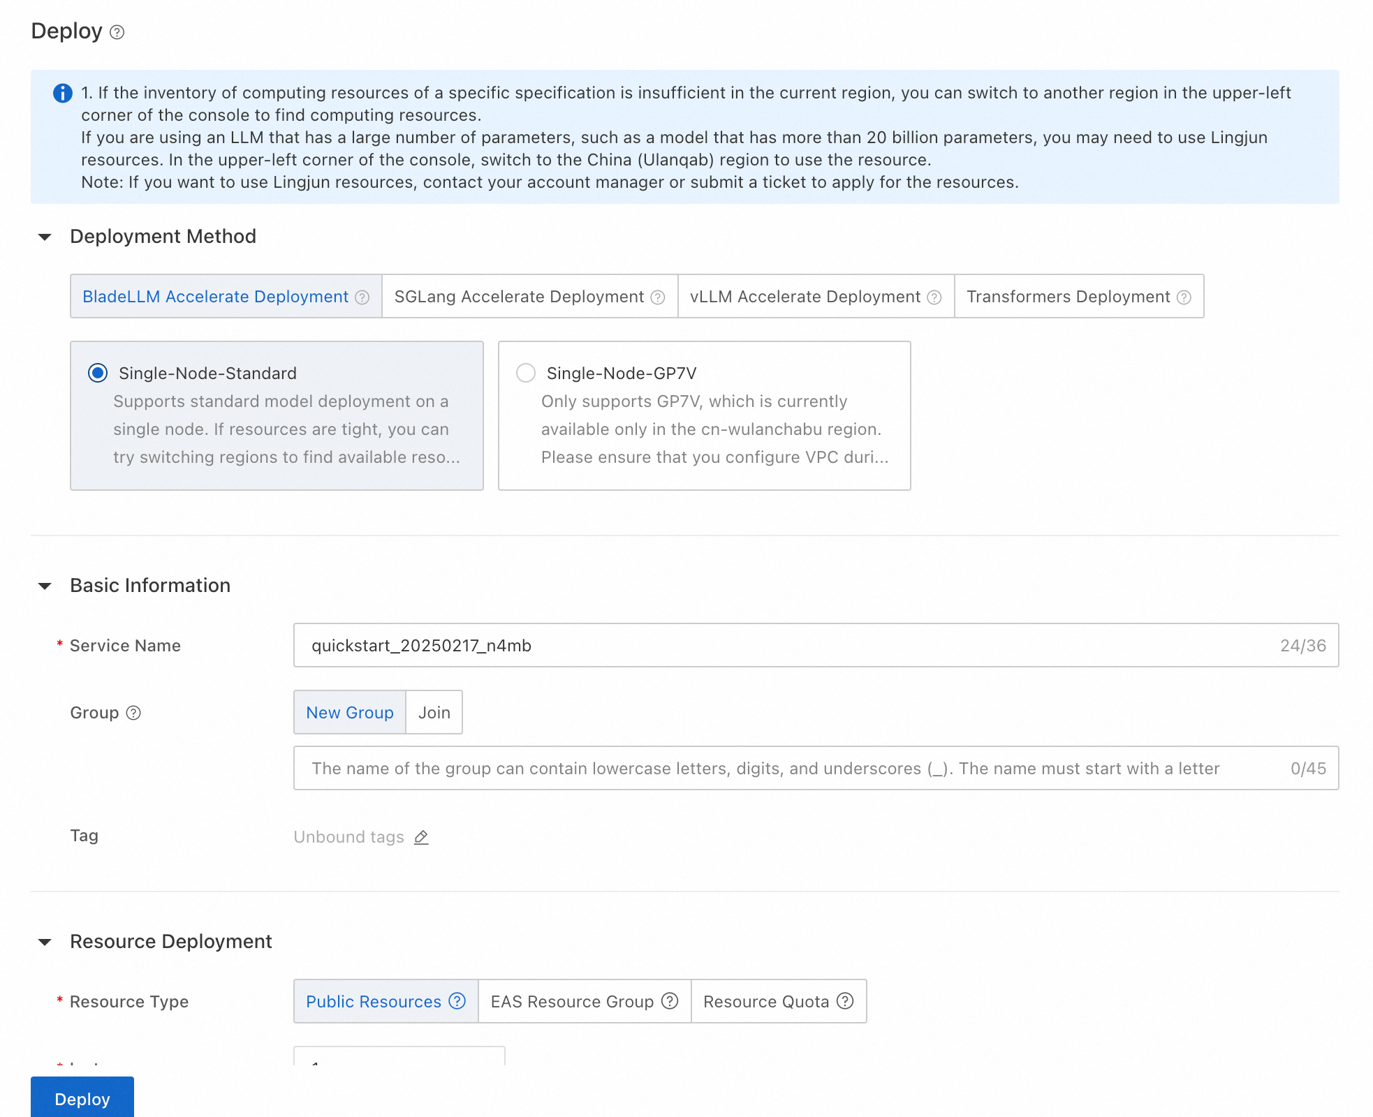
Task: Click the Service Name input field
Action: click(x=816, y=645)
